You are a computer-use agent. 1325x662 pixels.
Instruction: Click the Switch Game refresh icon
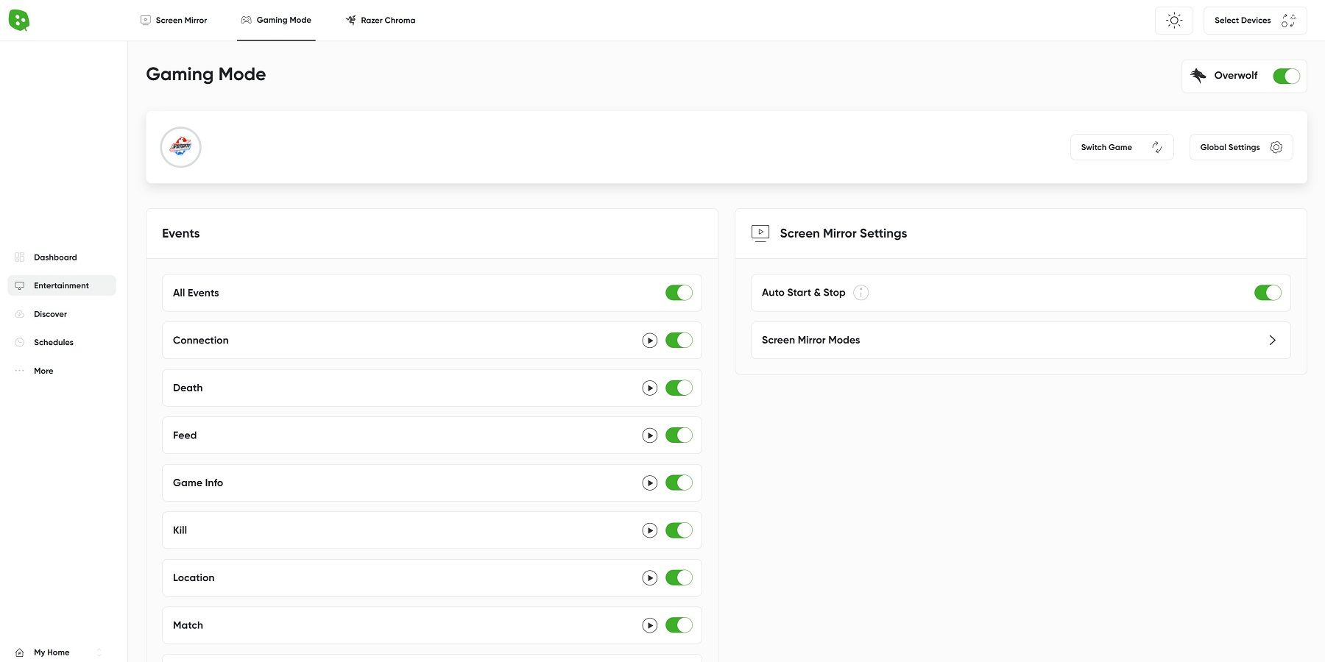tap(1157, 147)
